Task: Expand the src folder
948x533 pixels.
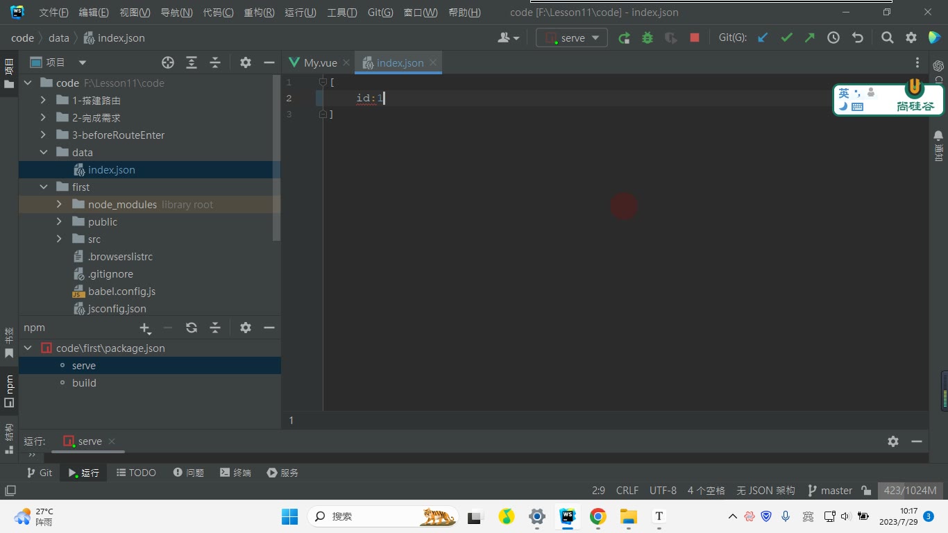Action: 60,239
